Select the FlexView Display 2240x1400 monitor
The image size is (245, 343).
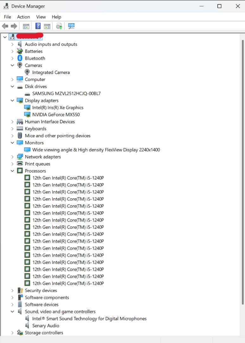(x=96, y=150)
